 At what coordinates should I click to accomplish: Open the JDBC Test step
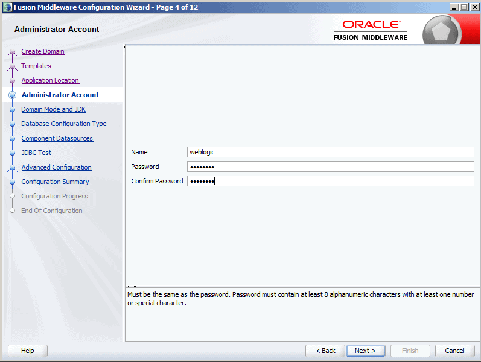(36, 153)
